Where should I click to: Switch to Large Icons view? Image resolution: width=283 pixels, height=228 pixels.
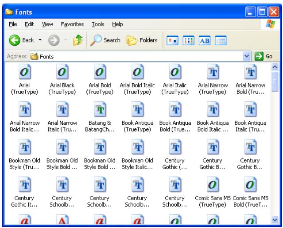point(172,40)
